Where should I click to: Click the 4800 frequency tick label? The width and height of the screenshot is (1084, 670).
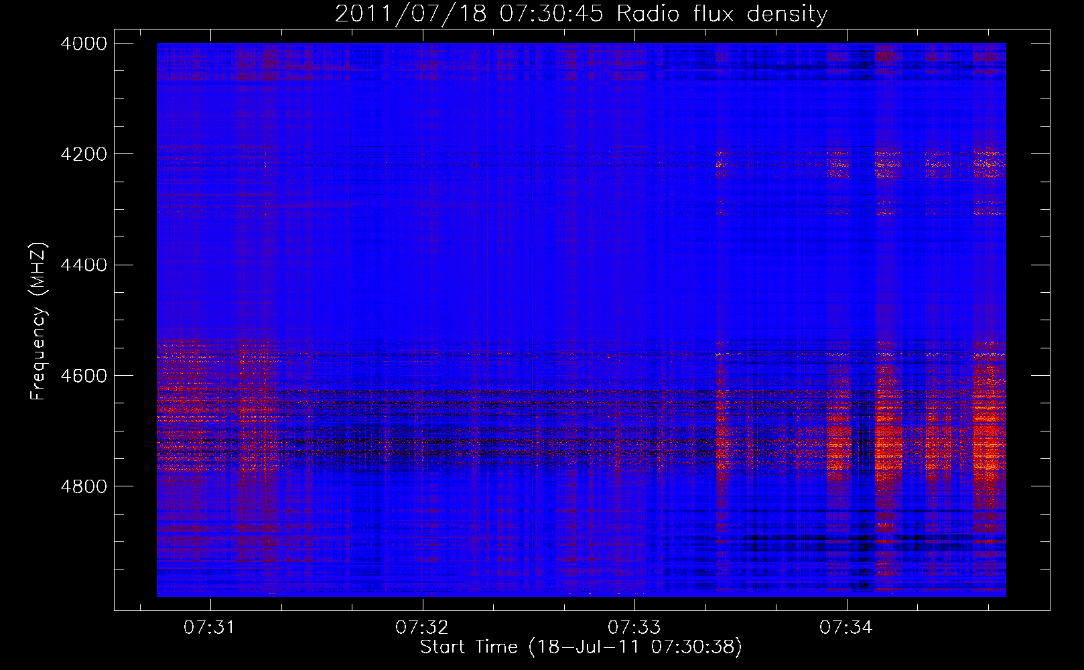tap(84, 486)
